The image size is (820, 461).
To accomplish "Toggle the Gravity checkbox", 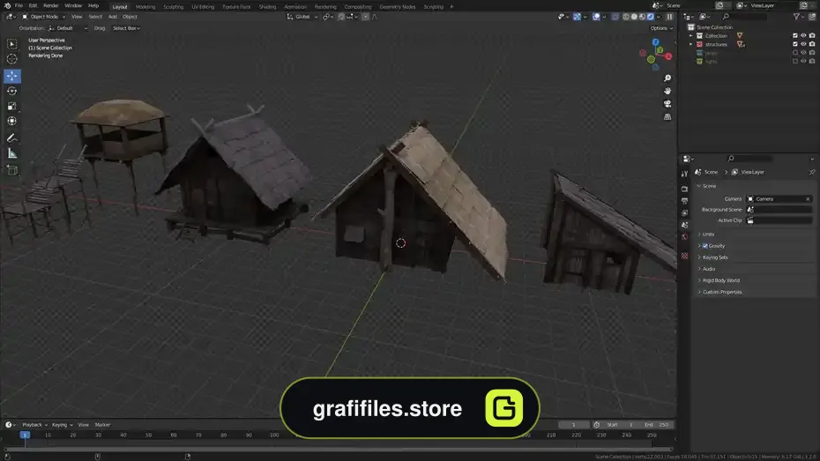I will pos(705,246).
